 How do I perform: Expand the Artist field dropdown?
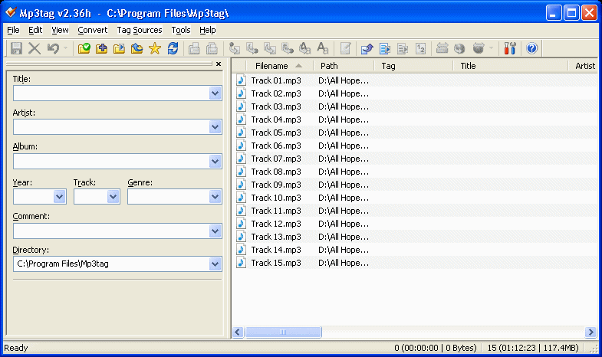(215, 127)
